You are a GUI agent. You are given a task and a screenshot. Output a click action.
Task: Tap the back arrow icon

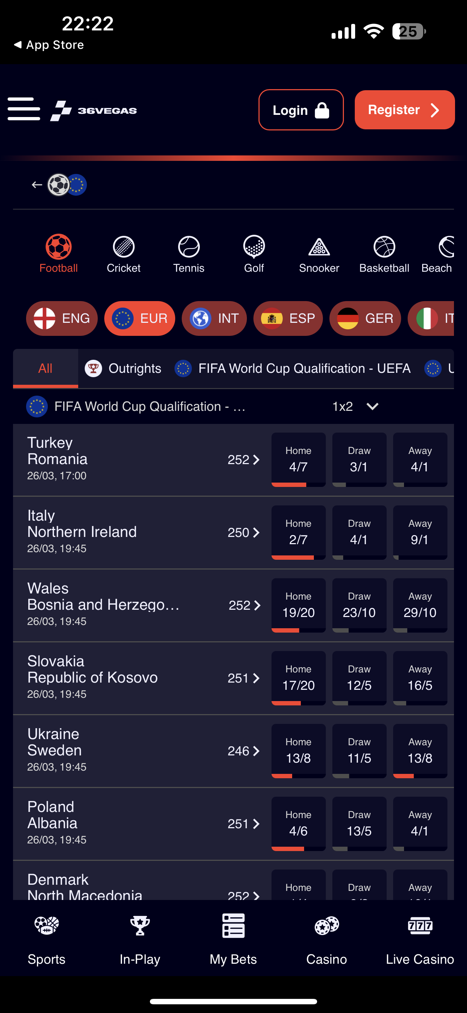pos(37,185)
